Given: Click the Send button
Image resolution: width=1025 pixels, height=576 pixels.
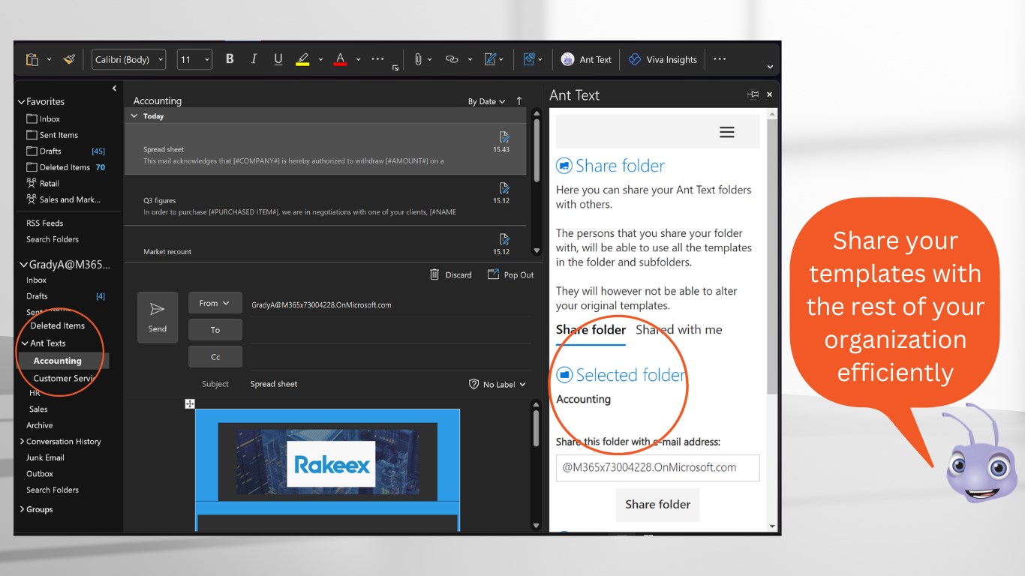Looking at the screenshot, I should tap(158, 317).
